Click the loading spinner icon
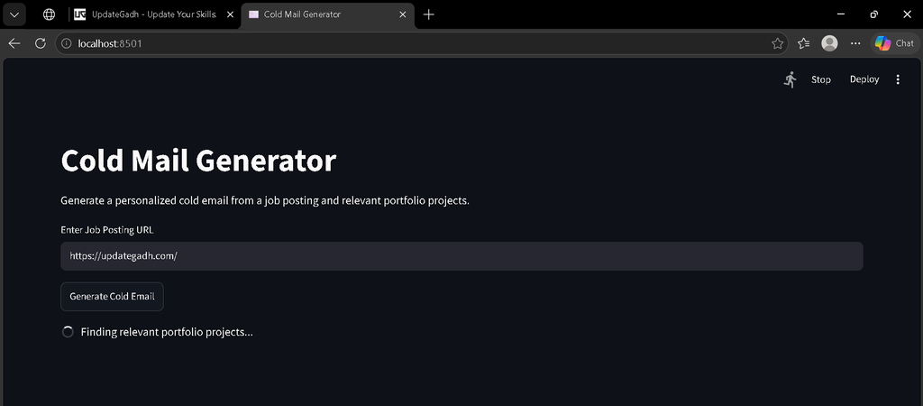Image resolution: width=923 pixels, height=406 pixels. [x=68, y=332]
